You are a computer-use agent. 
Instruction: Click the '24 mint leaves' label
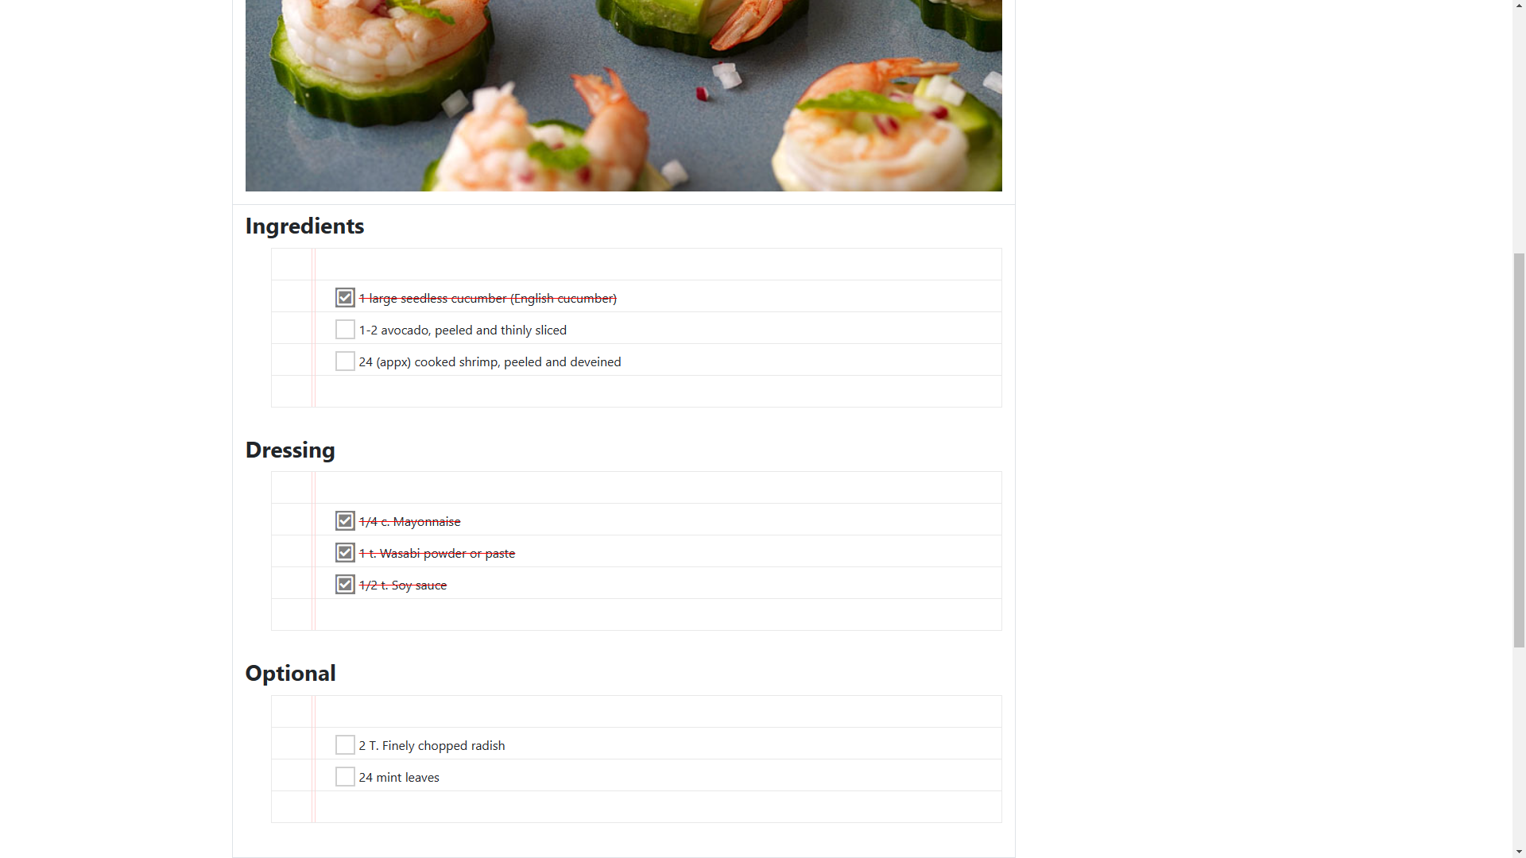399,777
